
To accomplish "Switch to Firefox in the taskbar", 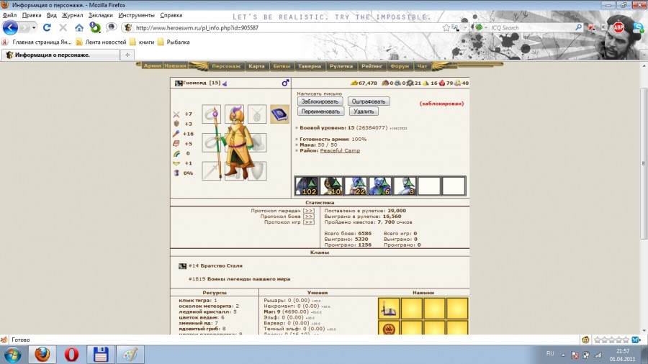I will tap(42, 355).
